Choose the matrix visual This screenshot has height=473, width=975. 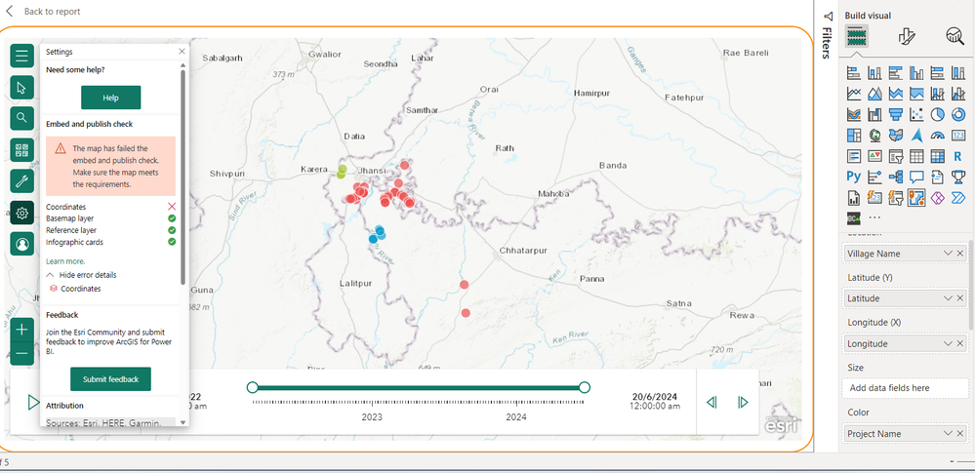[x=937, y=156]
